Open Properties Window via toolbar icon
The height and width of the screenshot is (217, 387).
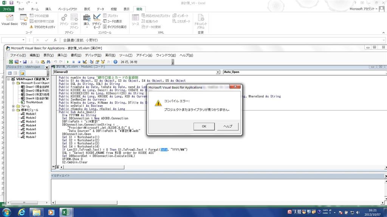click(97, 62)
